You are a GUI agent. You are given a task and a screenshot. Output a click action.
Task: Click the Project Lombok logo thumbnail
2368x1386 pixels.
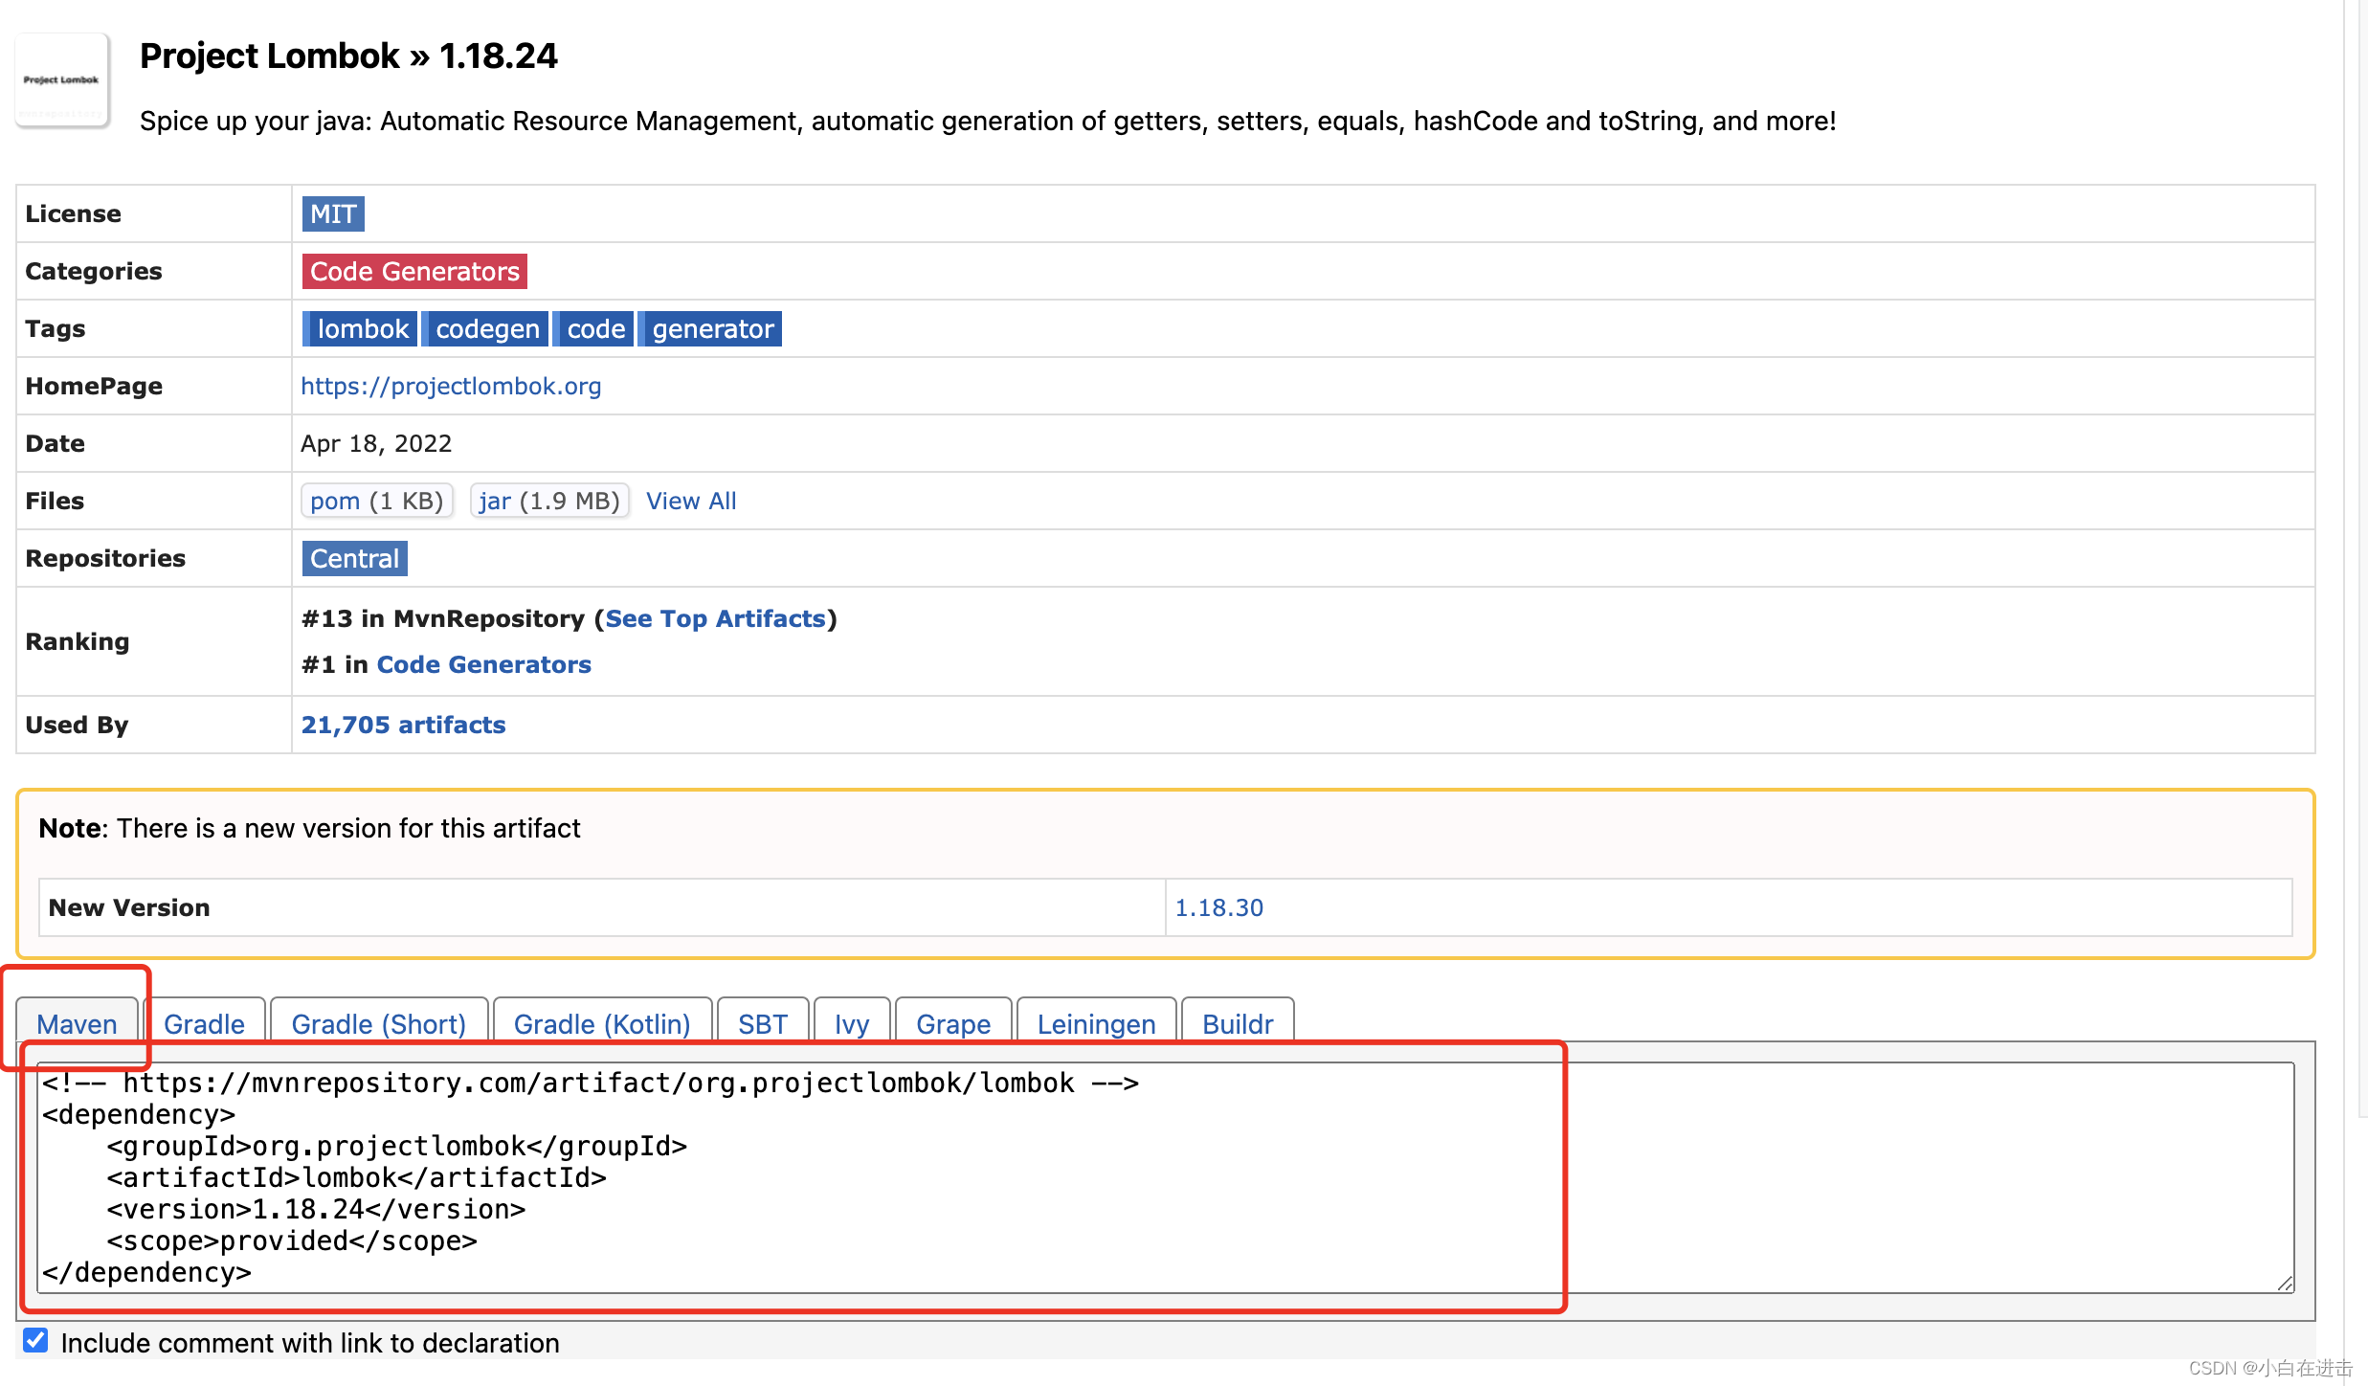coord(62,81)
